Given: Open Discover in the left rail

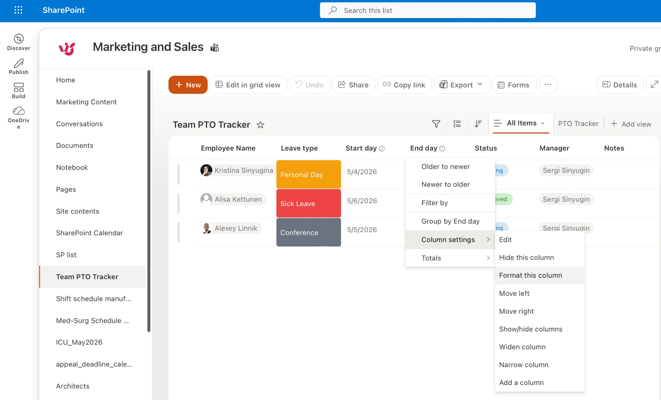Looking at the screenshot, I should tap(18, 43).
